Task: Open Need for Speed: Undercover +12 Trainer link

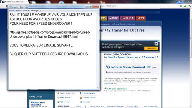Action: point(133,57)
